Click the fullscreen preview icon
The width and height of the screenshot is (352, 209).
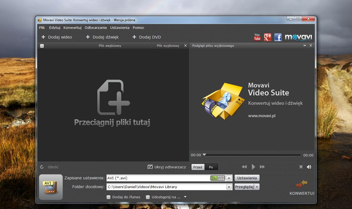(x=301, y=167)
